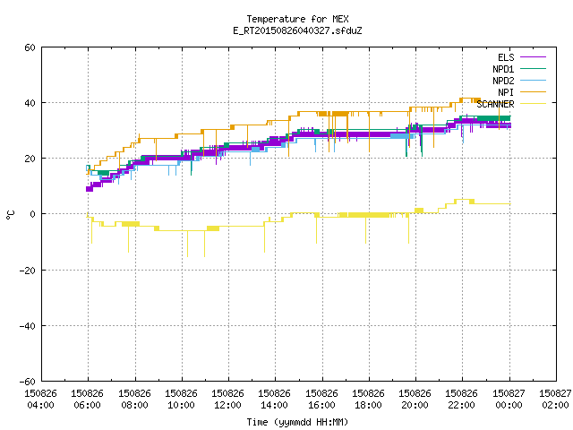Click the x-axis label '150826 20:00'

click(415, 400)
